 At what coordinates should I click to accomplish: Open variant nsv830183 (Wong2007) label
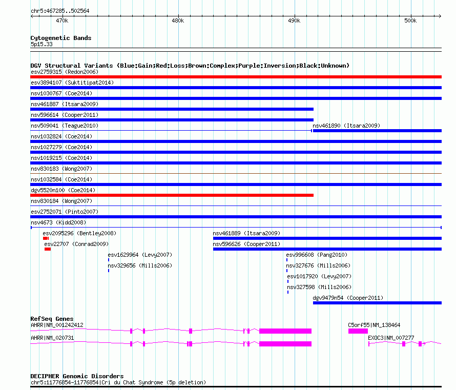61,169
